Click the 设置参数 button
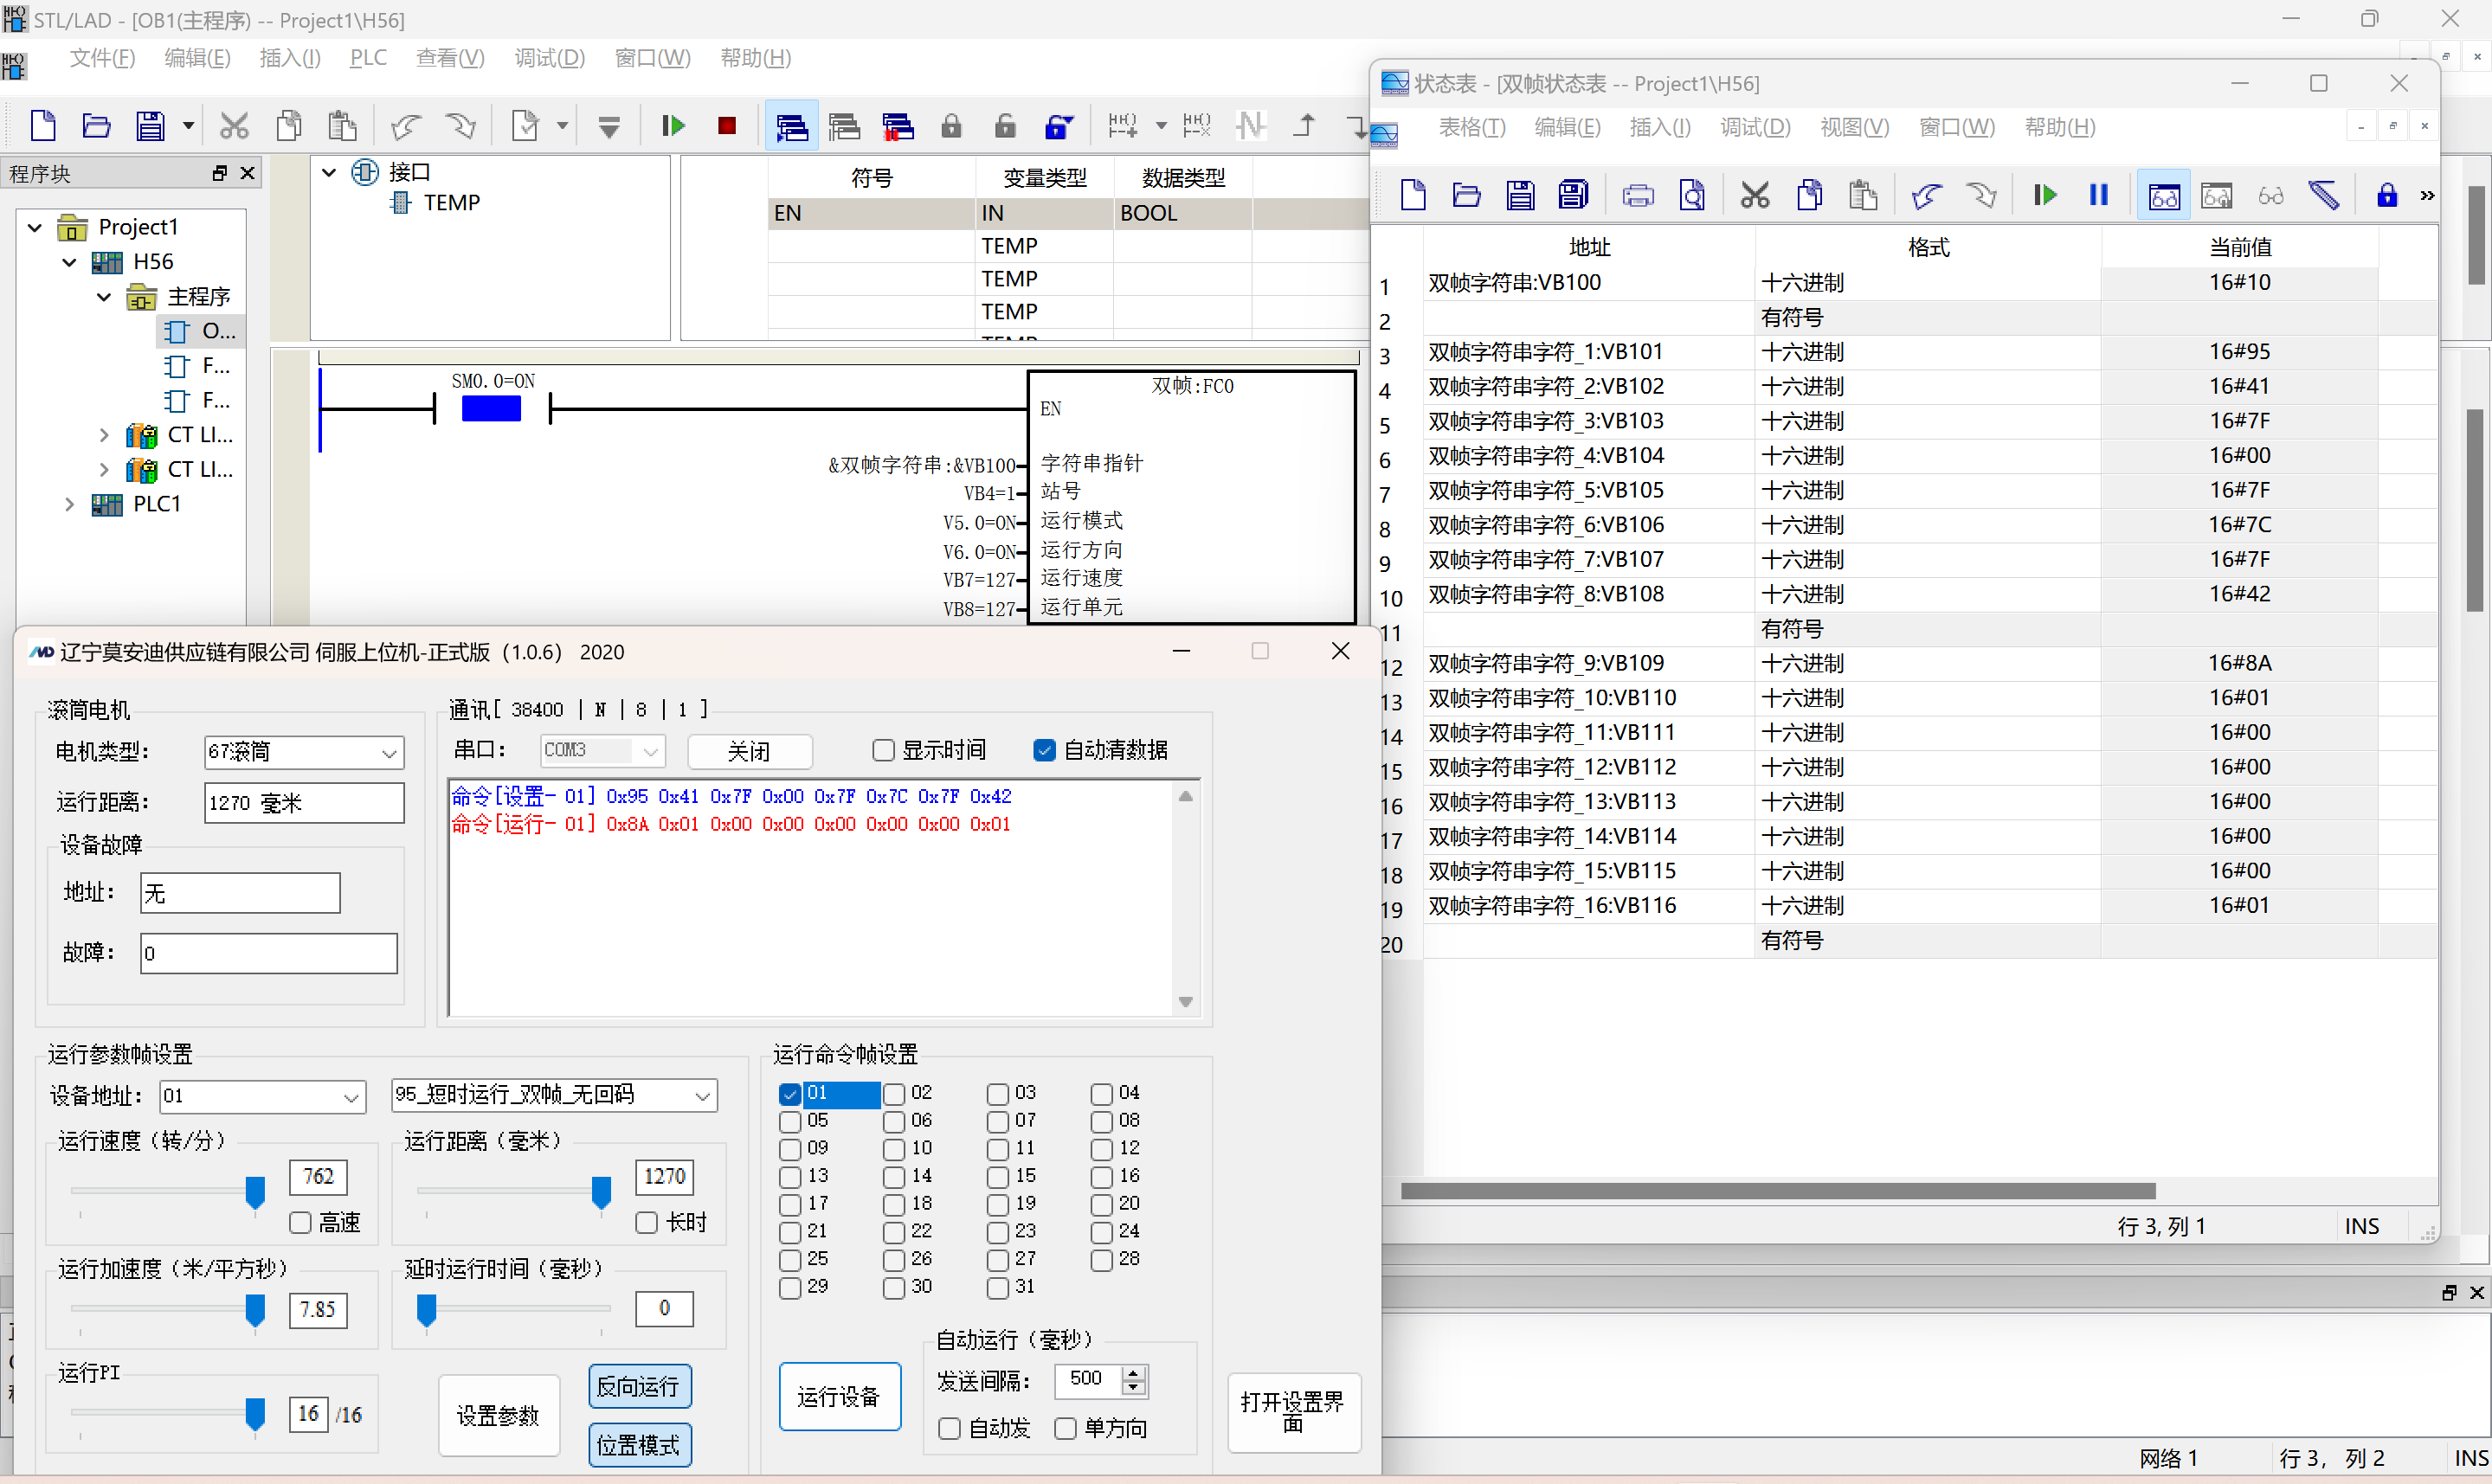This screenshot has height=1484, width=2492. [x=498, y=1415]
